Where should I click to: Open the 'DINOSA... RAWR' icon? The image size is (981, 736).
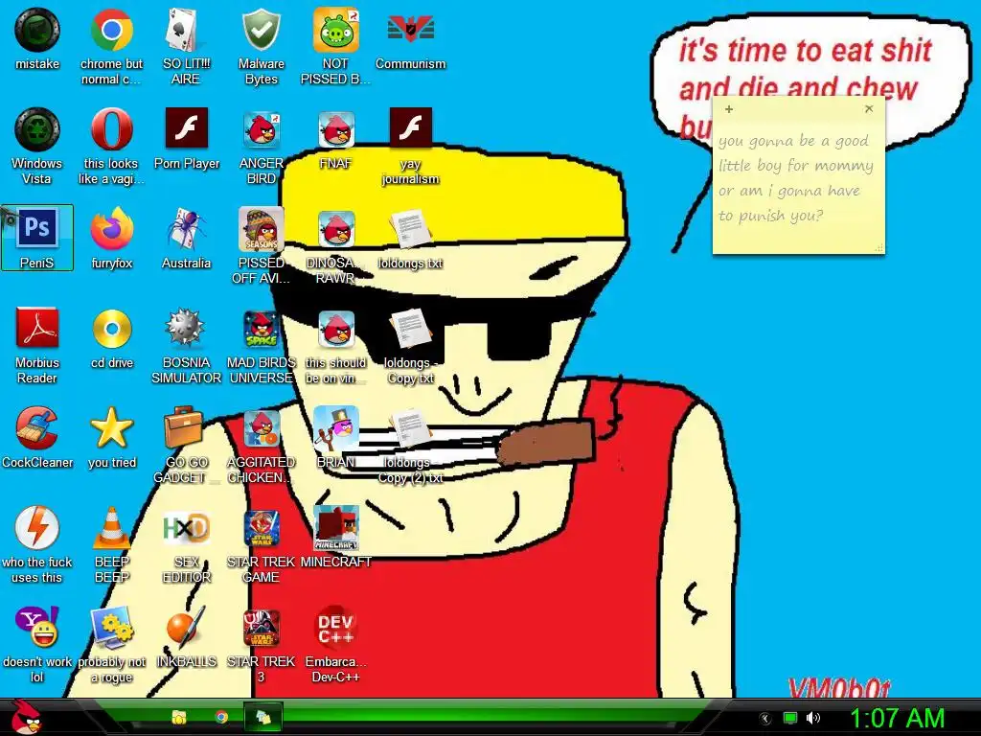coord(336,245)
